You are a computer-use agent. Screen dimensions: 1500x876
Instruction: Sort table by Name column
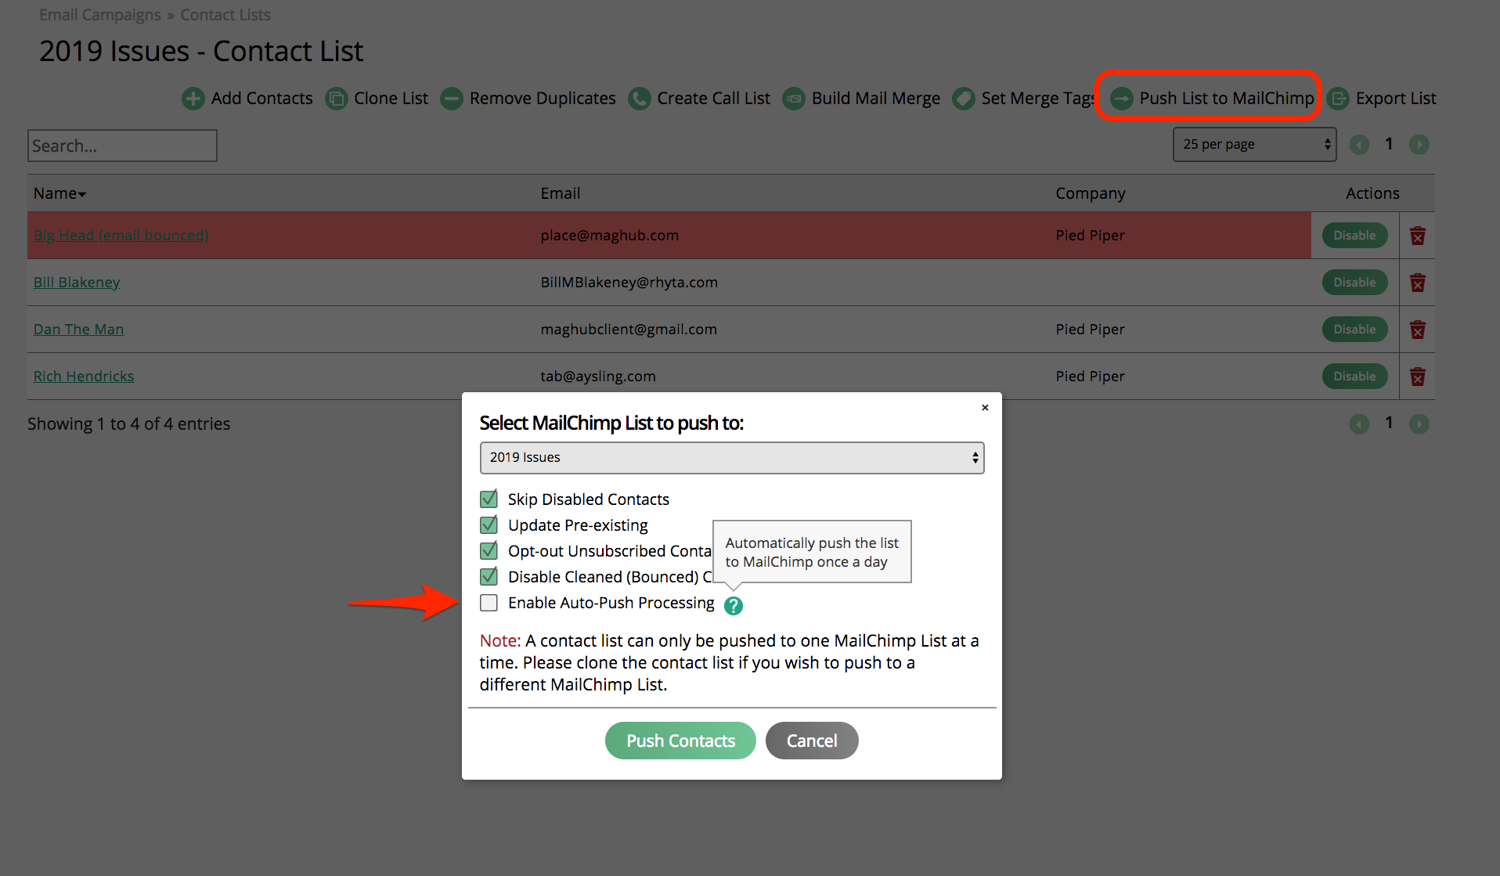59,193
